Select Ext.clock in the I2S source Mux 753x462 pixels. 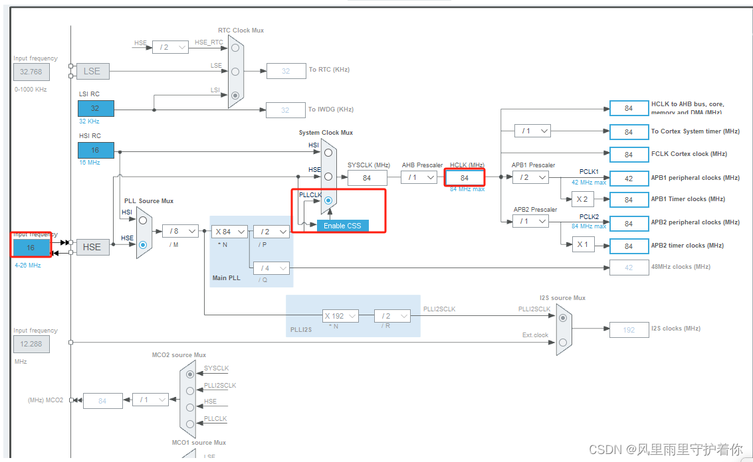(x=563, y=342)
